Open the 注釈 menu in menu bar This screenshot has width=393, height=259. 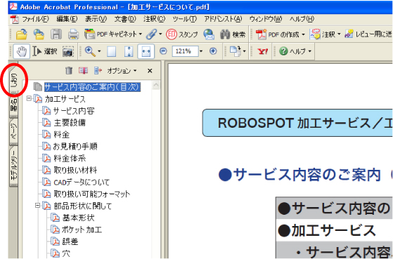(155, 19)
